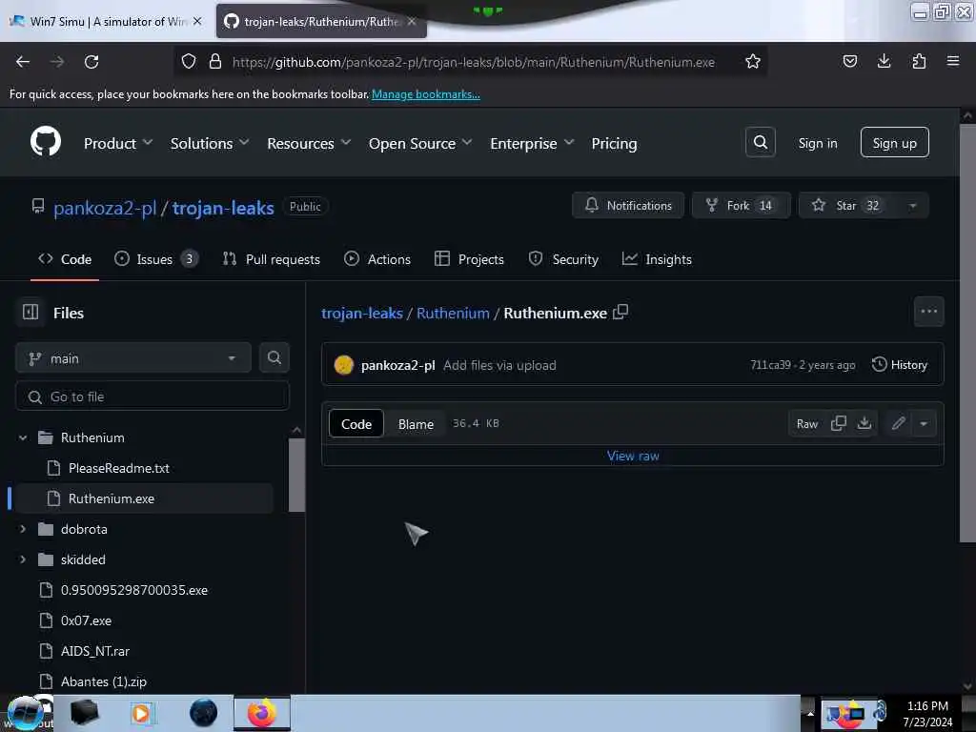
Task: Click the pencil edit file icon
Action: click(898, 423)
